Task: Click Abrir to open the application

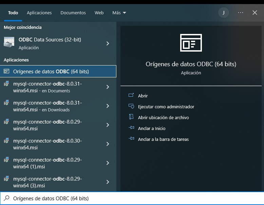Action: point(143,96)
